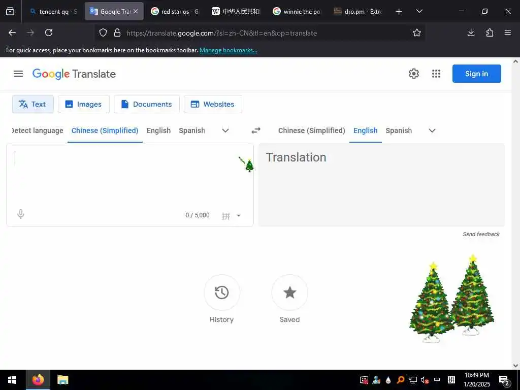
Task: Select Chinese (Simplified) as target language
Action: click(312, 131)
